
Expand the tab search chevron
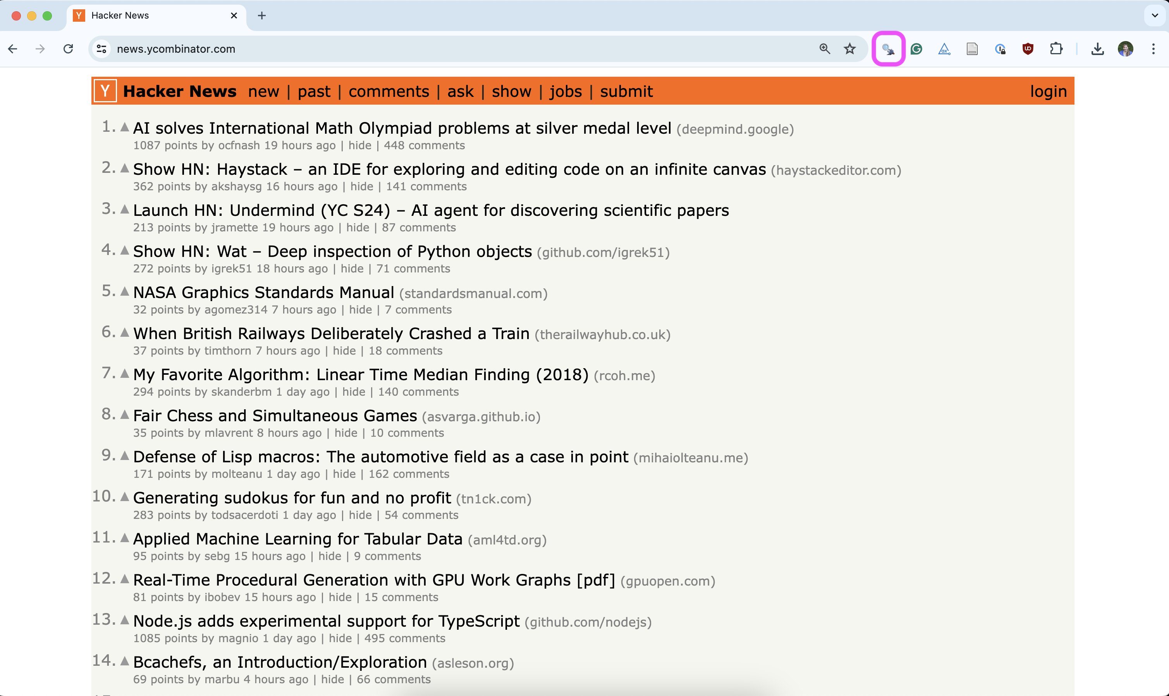1154,16
